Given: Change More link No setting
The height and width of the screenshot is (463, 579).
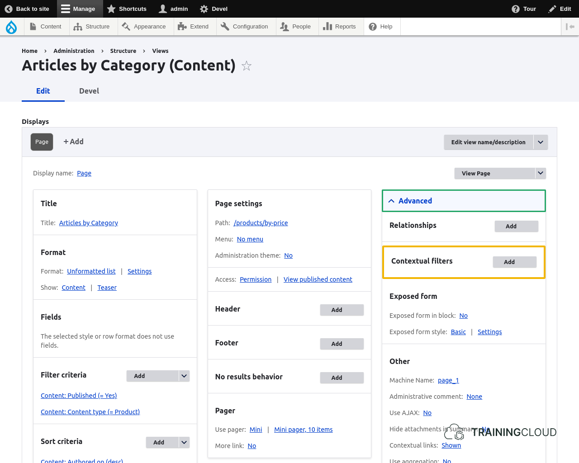Looking at the screenshot, I should (252, 446).
